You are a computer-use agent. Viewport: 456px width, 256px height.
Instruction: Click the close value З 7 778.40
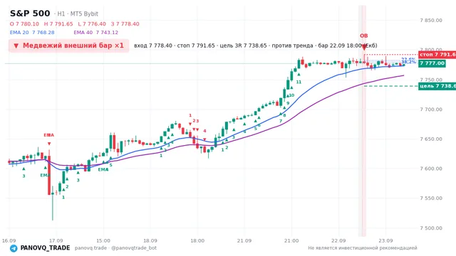125,23
